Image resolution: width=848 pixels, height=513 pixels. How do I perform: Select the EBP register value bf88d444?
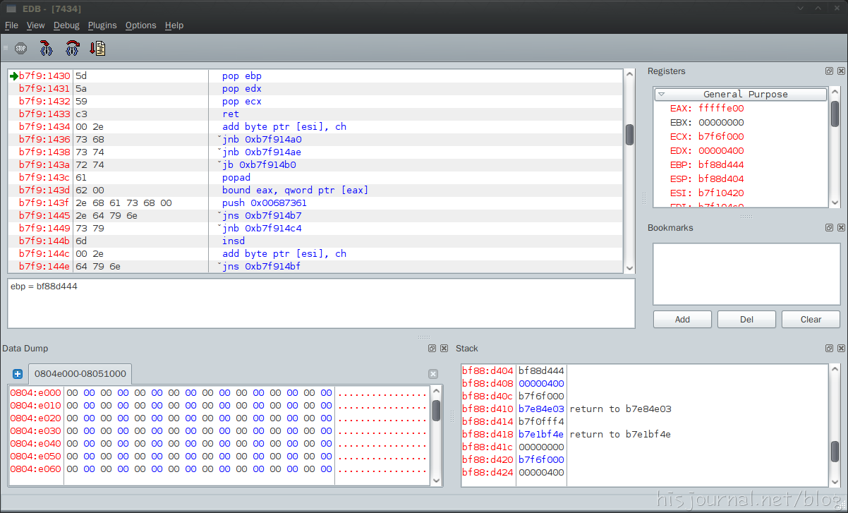pos(721,165)
